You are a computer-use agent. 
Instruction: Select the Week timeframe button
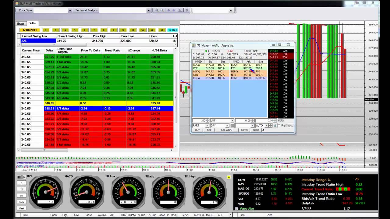pyautogui.click(x=21, y=208)
